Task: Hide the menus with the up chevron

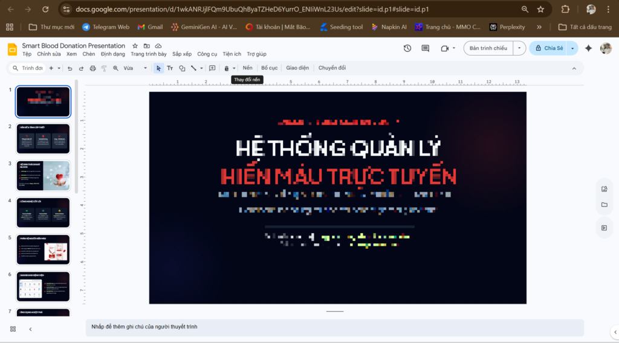Action: coord(575,68)
